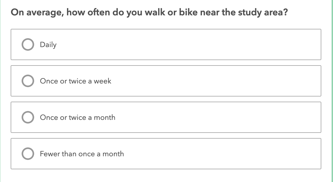Mark the first answer choice circle
Image resolution: width=333 pixels, height=182 pixels.
28,44
